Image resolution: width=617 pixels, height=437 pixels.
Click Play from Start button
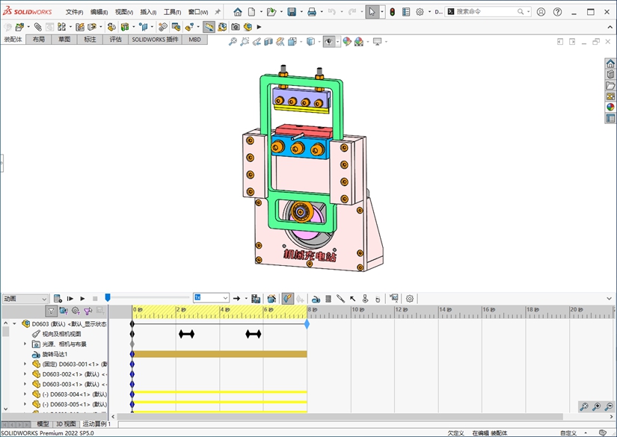[70, 299]
